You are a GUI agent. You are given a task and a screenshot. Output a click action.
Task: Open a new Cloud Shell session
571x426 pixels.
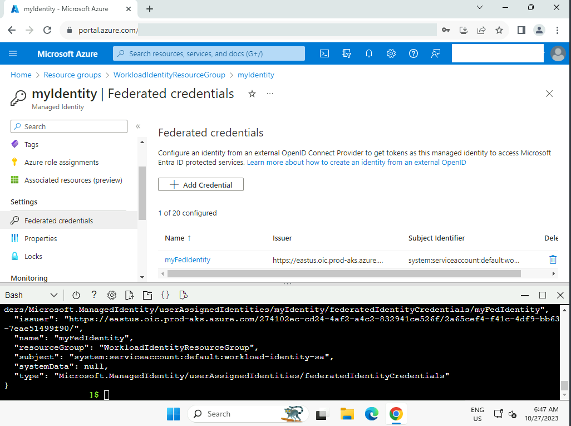tap(147, 295)
